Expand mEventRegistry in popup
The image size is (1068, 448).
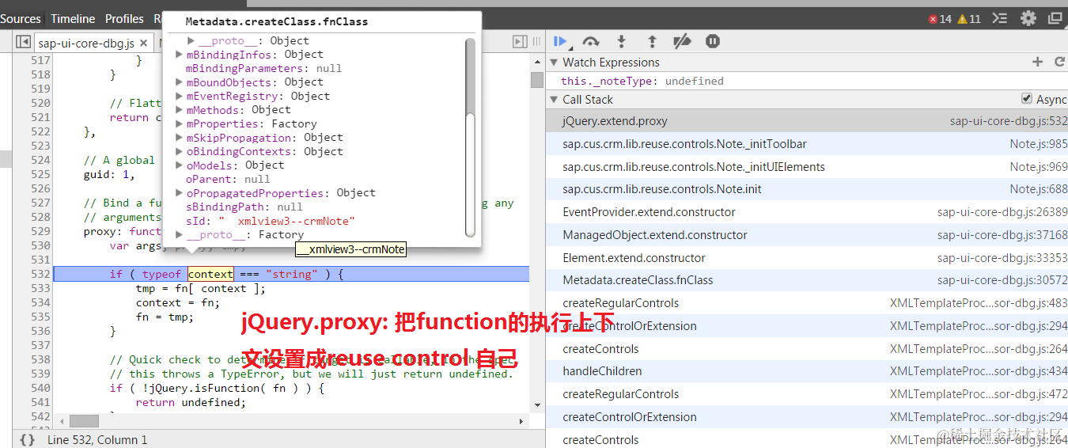(x=180, y=96)
